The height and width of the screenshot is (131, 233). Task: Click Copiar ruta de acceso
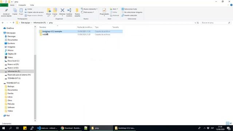pyautogui.click(x=34, y=12)
